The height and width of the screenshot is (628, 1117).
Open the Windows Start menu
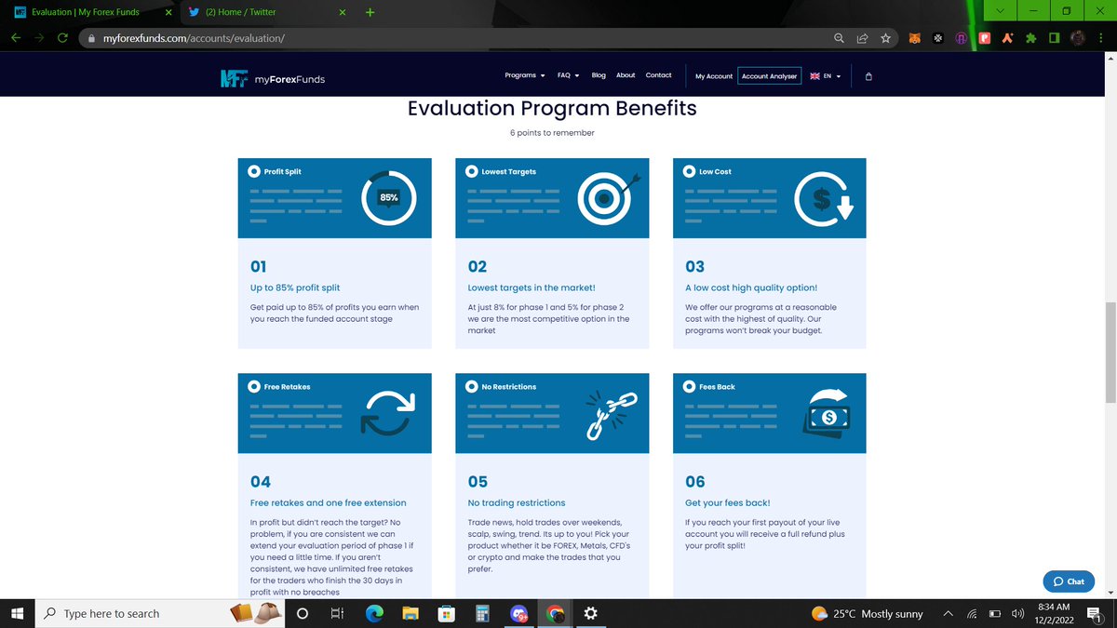[17, 614]
